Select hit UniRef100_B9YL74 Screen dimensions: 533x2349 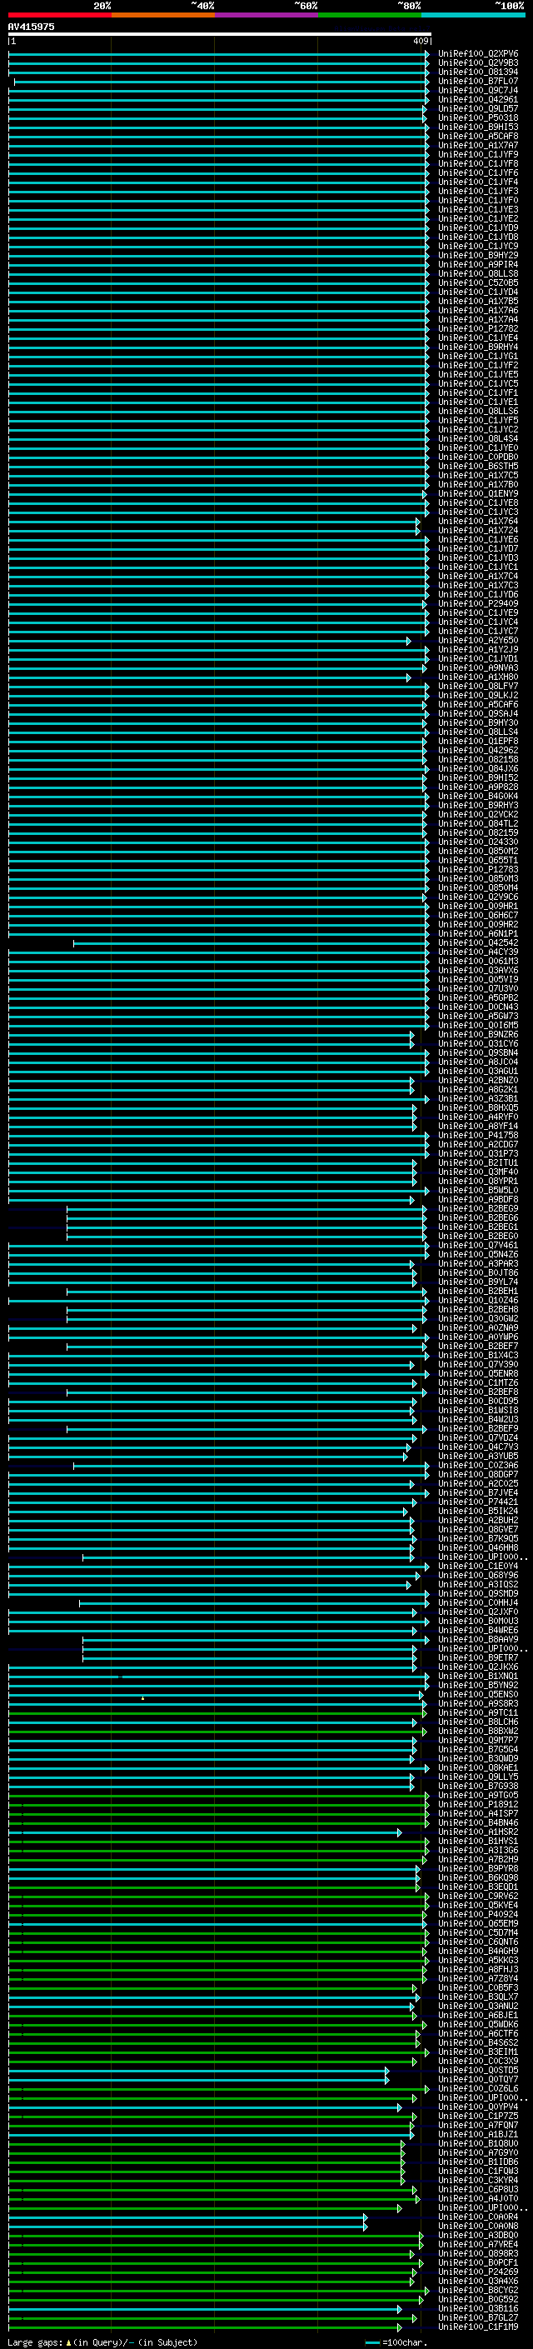tap(478, 1282)
